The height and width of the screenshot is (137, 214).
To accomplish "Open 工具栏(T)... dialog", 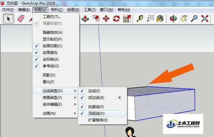I will point(56,17).
